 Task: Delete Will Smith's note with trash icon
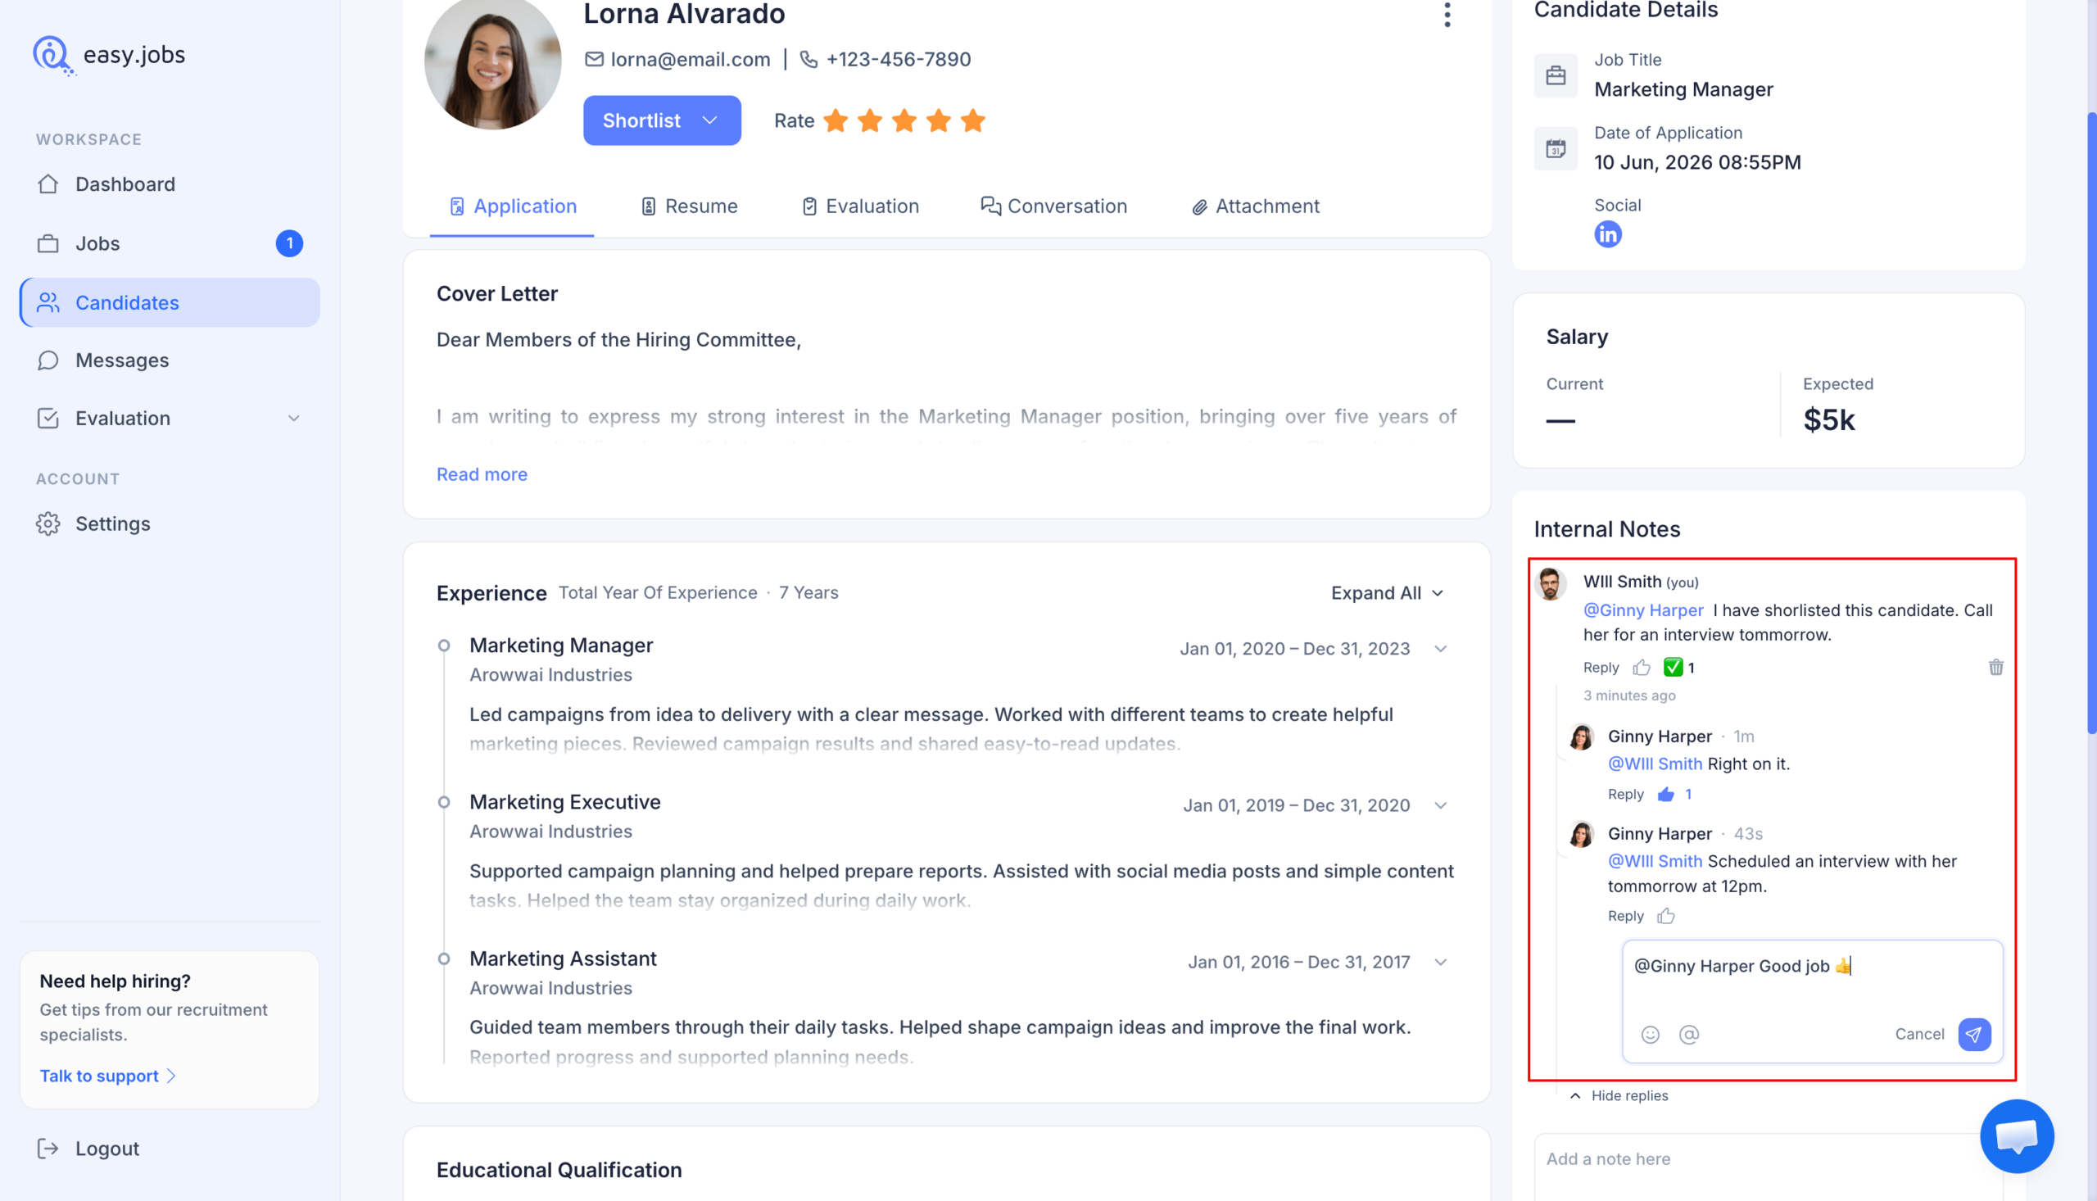click(1995, 668)
